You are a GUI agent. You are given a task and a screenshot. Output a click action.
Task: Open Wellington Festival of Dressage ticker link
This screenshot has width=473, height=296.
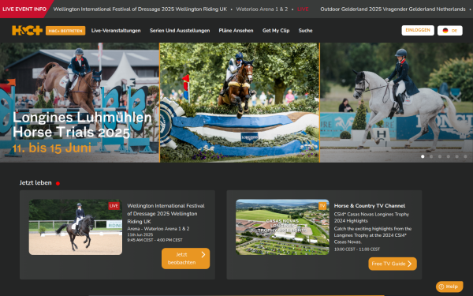click(x=140, y=9)
